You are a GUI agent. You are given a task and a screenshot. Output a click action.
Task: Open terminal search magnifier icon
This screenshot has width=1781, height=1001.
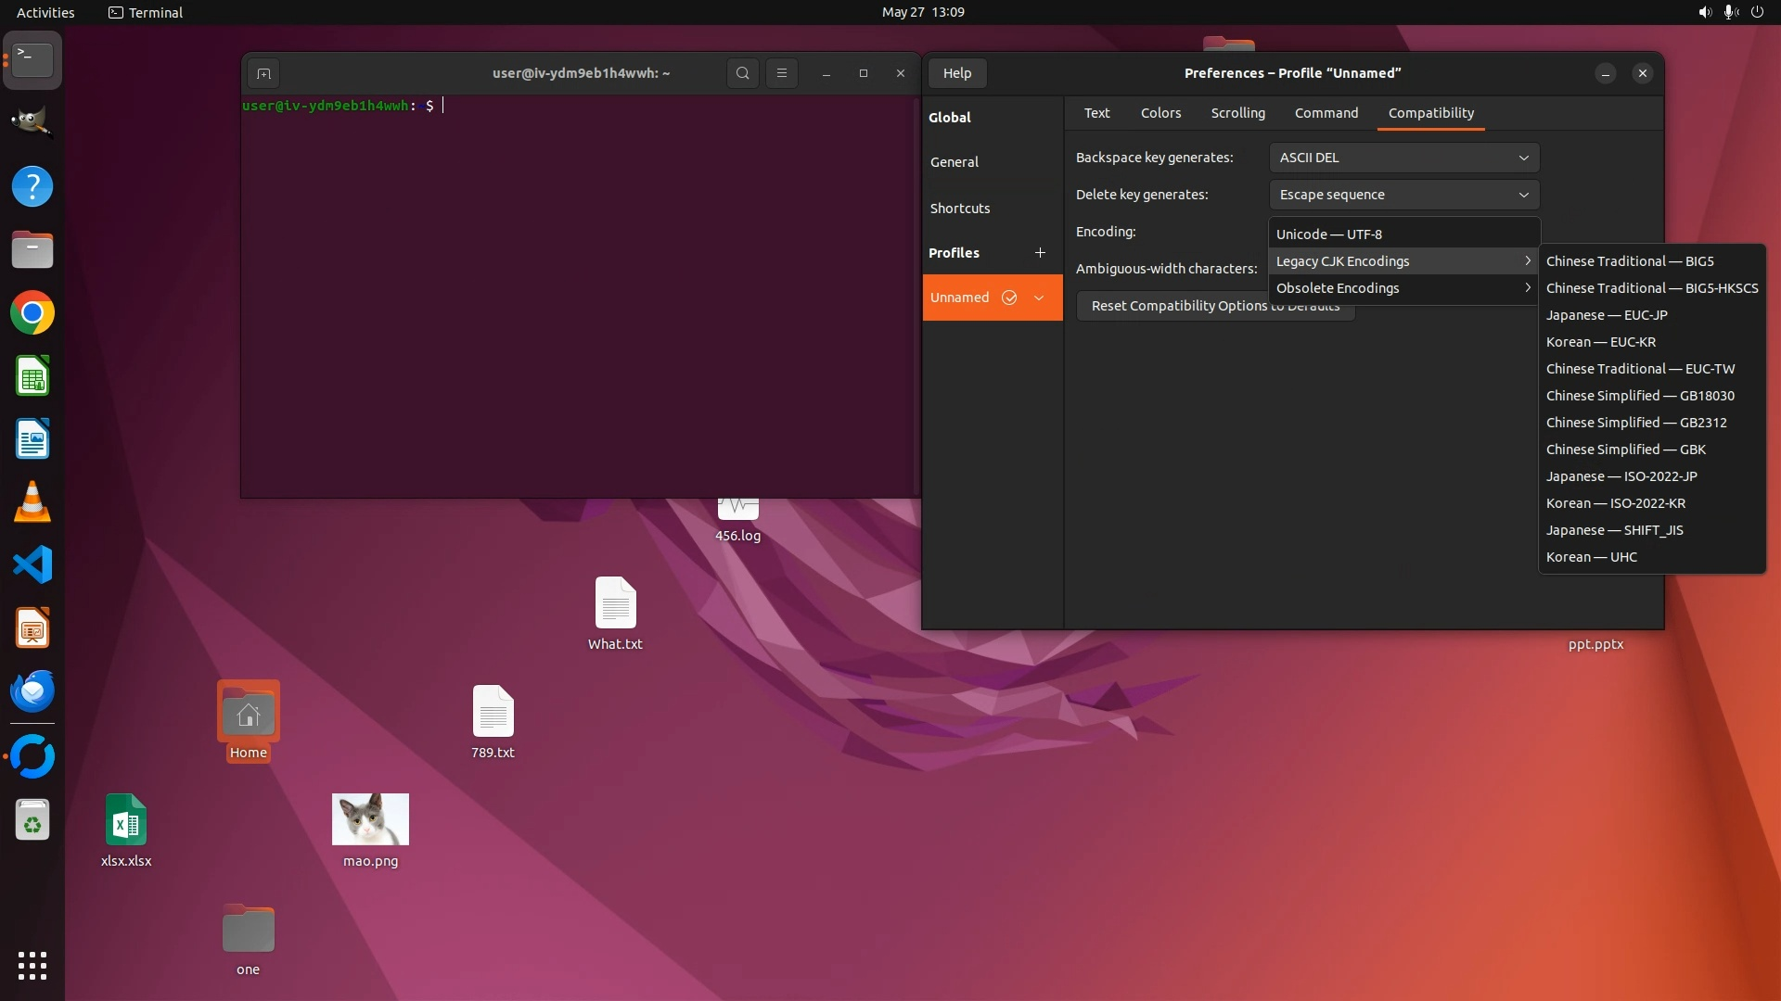[742, 73]
